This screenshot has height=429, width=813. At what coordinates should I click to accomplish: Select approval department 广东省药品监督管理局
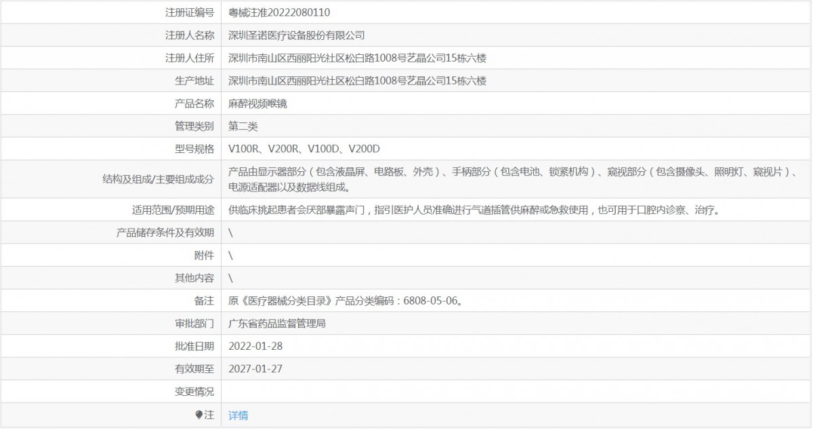(x=277, y=323)
